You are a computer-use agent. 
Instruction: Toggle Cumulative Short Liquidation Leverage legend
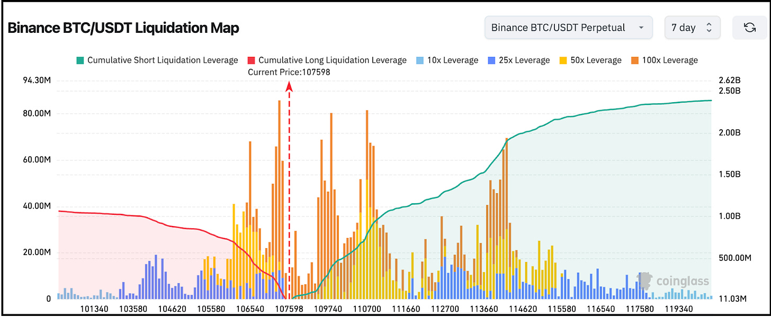(157, 60)
